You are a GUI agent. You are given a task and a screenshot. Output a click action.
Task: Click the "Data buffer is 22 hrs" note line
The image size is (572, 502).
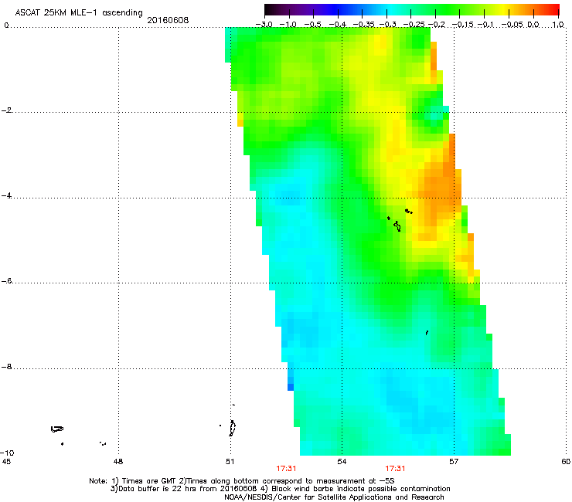click(x=280, y=489)
